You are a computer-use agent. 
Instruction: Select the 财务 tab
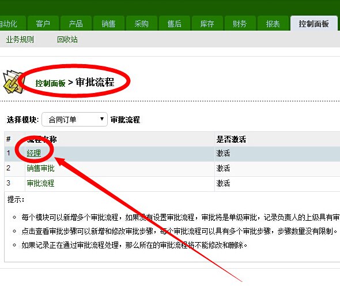[240, 24]
